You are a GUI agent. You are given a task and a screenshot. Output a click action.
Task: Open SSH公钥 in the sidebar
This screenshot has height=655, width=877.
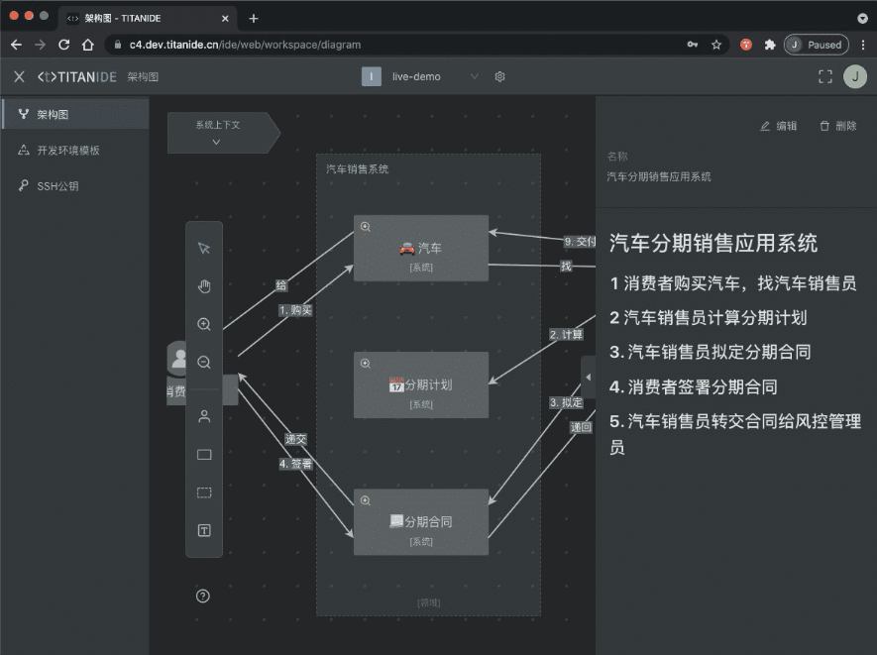pyautogui.click(x=57, y=186)
